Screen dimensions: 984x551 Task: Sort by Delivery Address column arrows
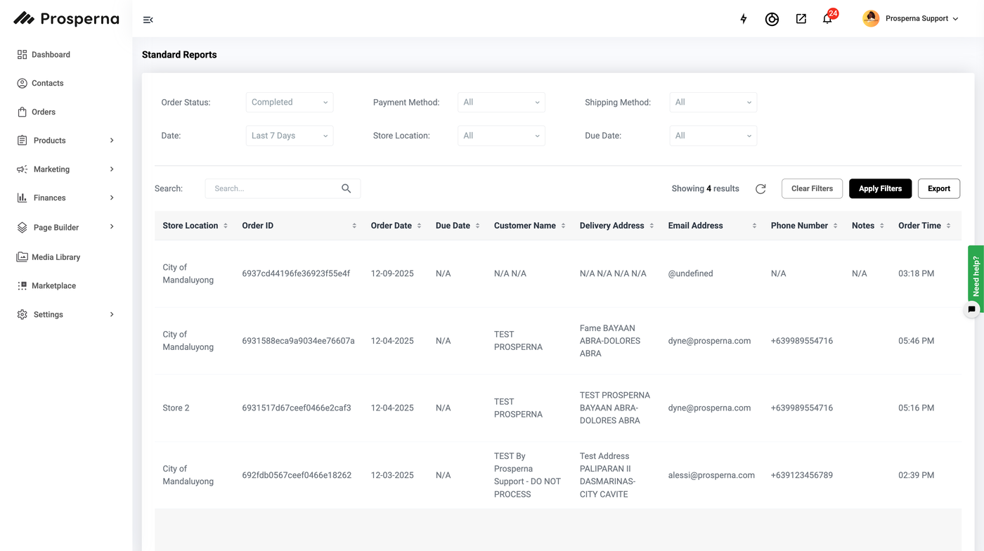coord(652,226)
